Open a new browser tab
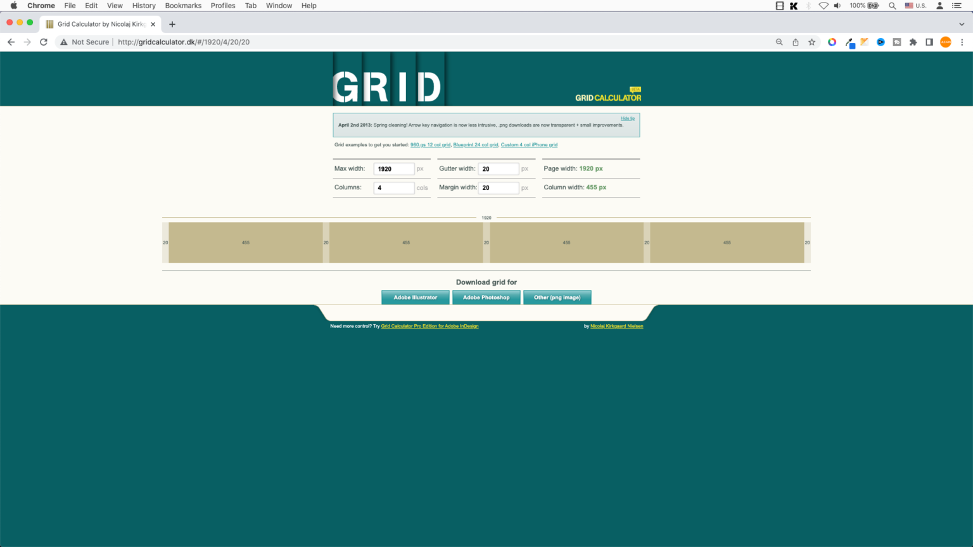Screen dimensions: 973x547 172,24
